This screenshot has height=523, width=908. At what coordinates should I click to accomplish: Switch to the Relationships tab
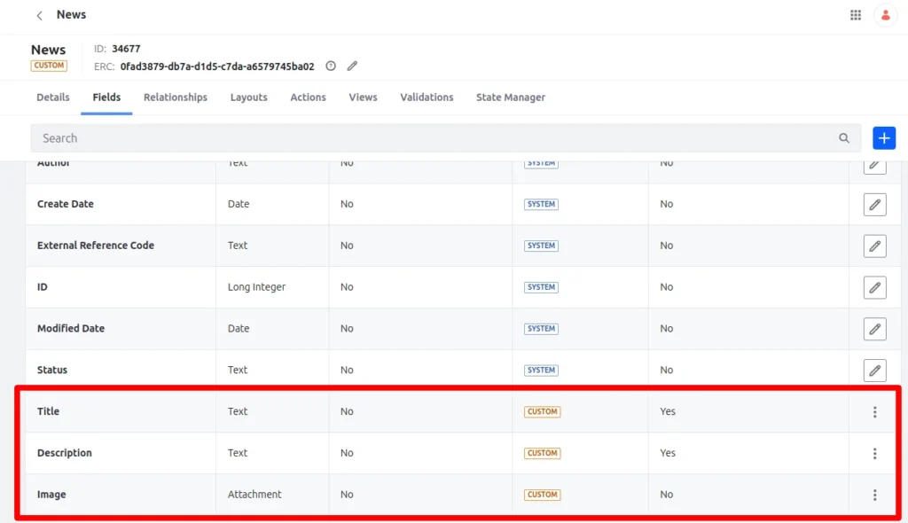175,98
